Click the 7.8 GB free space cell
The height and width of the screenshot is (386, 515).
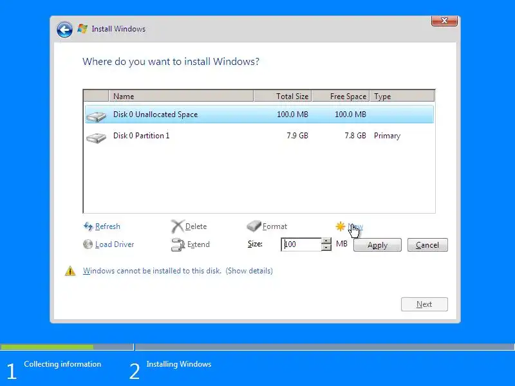(355, 136)
